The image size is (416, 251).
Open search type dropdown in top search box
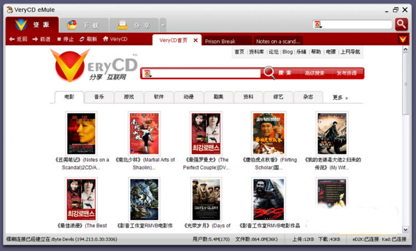318,25
